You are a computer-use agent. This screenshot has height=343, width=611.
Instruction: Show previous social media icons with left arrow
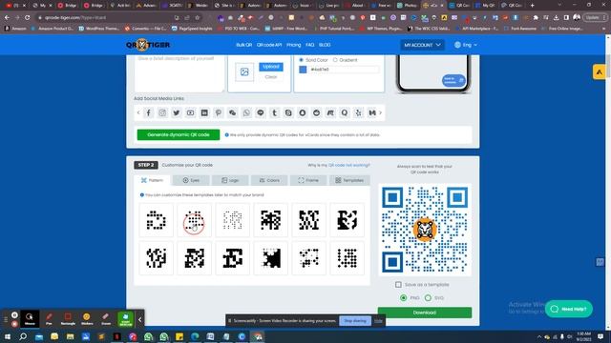tap(138, 112)
